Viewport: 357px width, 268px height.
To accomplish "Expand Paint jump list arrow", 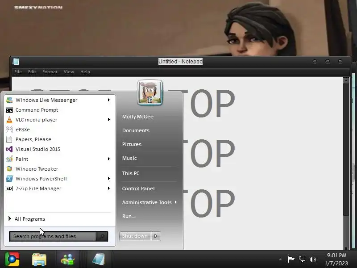I will point(109,159).
